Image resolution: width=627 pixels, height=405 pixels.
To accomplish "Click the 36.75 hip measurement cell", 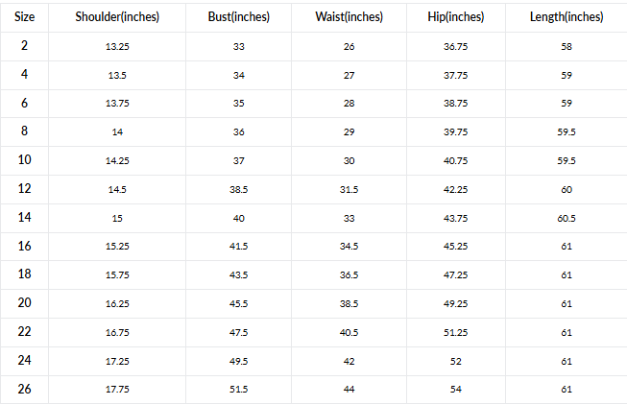I will (456, 46).
